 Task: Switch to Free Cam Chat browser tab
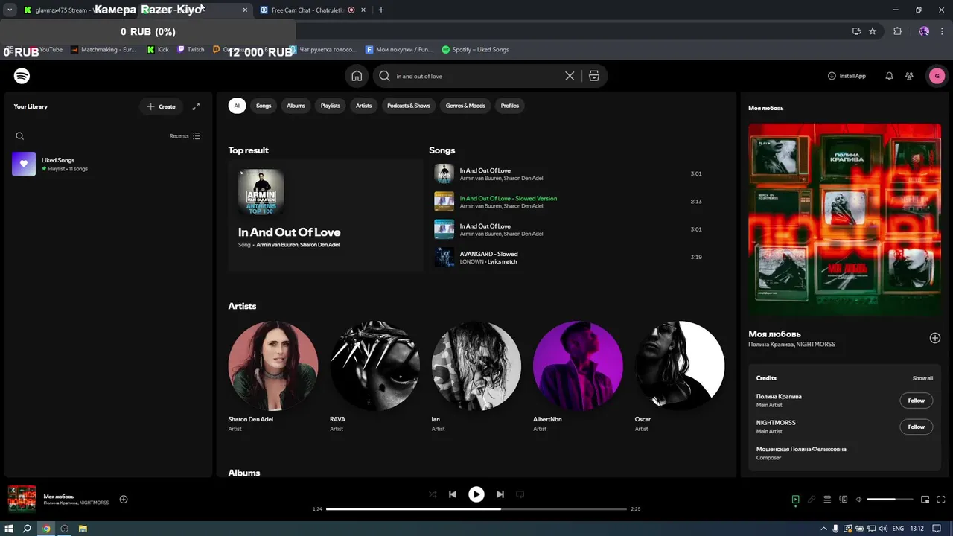click(307, 10)
